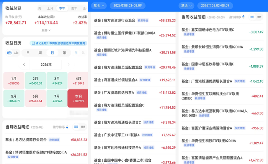
Task: Go to next year after 2026年
Action: coord(69,65)
